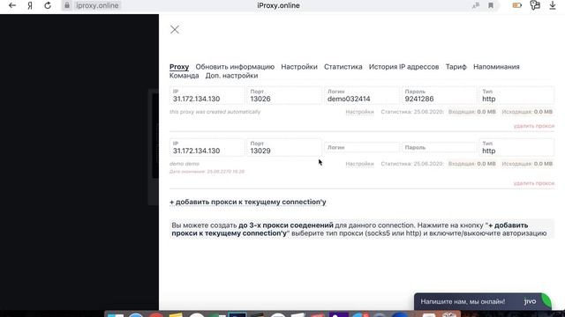Click the Тип http field of the 13029 proxy
Screen dimensions: 565x317
(x=516, y=147)
